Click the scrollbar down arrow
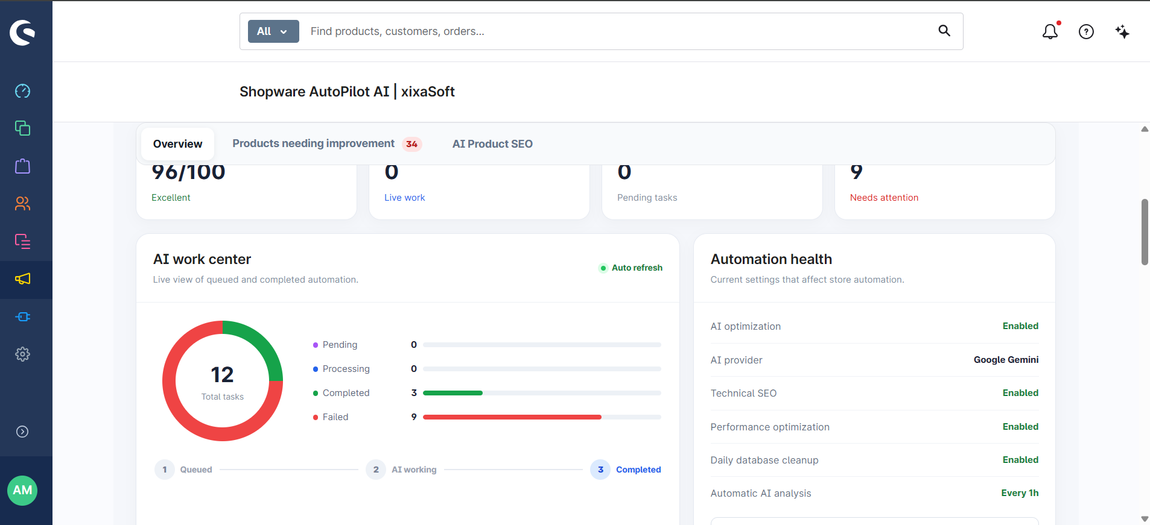This screenshot has width=1150, height=525. [1145, 519]
